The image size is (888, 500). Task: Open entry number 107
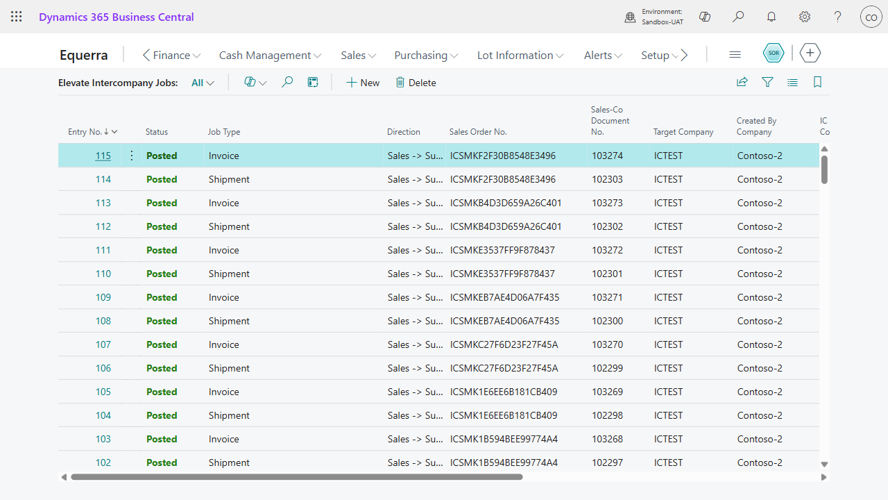[x=103, y=344]
